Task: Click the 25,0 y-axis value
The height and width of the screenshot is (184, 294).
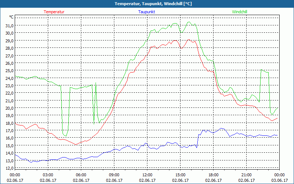Action: click(10, 71)
